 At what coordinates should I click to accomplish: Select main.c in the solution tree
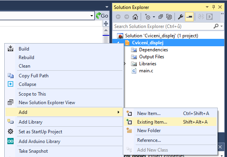tap(146, 71)
